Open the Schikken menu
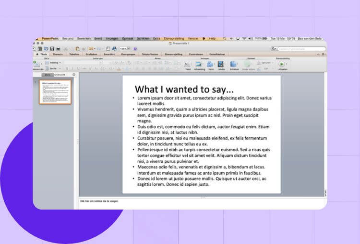This screenshot has width=360, height=244. coord(143,38)
